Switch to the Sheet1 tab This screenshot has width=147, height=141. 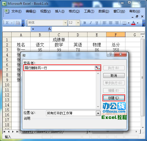(28, 132)
